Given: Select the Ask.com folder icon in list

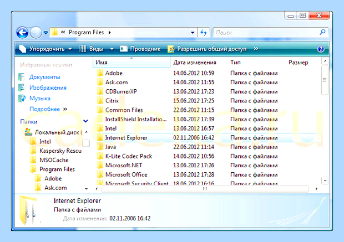Looking at the screenshot, I should pos(100,82).
